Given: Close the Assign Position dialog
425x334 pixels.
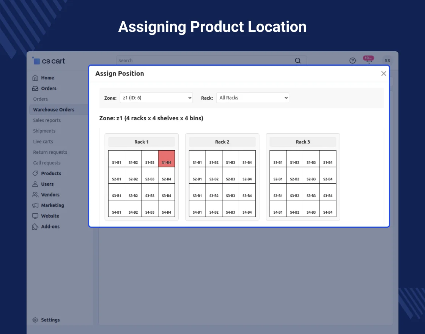Looking at the screenshot, I should pos(384,74).
